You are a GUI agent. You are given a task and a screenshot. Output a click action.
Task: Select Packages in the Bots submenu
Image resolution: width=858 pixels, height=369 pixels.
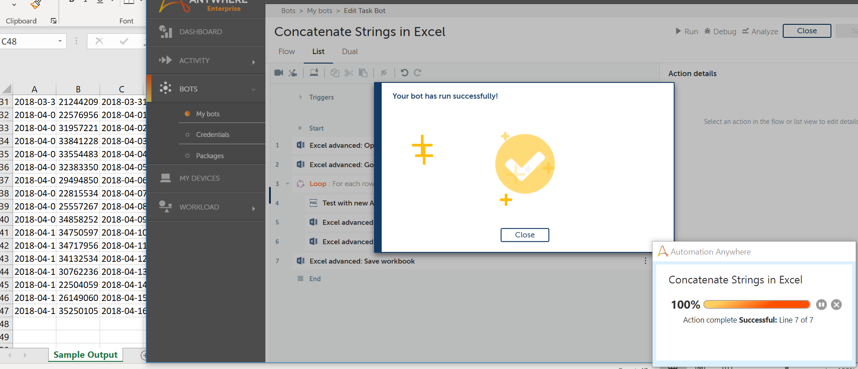pos(210,156)
